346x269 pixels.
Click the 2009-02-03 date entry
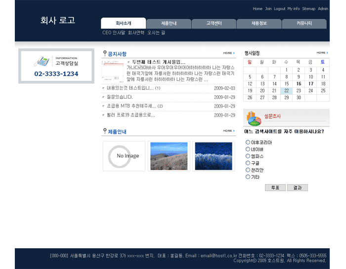224,88
